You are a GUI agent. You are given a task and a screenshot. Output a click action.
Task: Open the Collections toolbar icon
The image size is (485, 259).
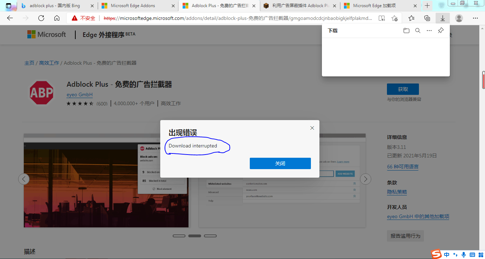(427, 18)
